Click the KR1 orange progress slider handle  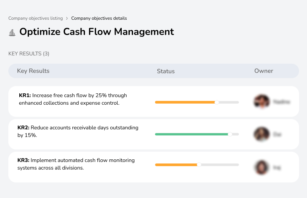click(x=216, y=102)
